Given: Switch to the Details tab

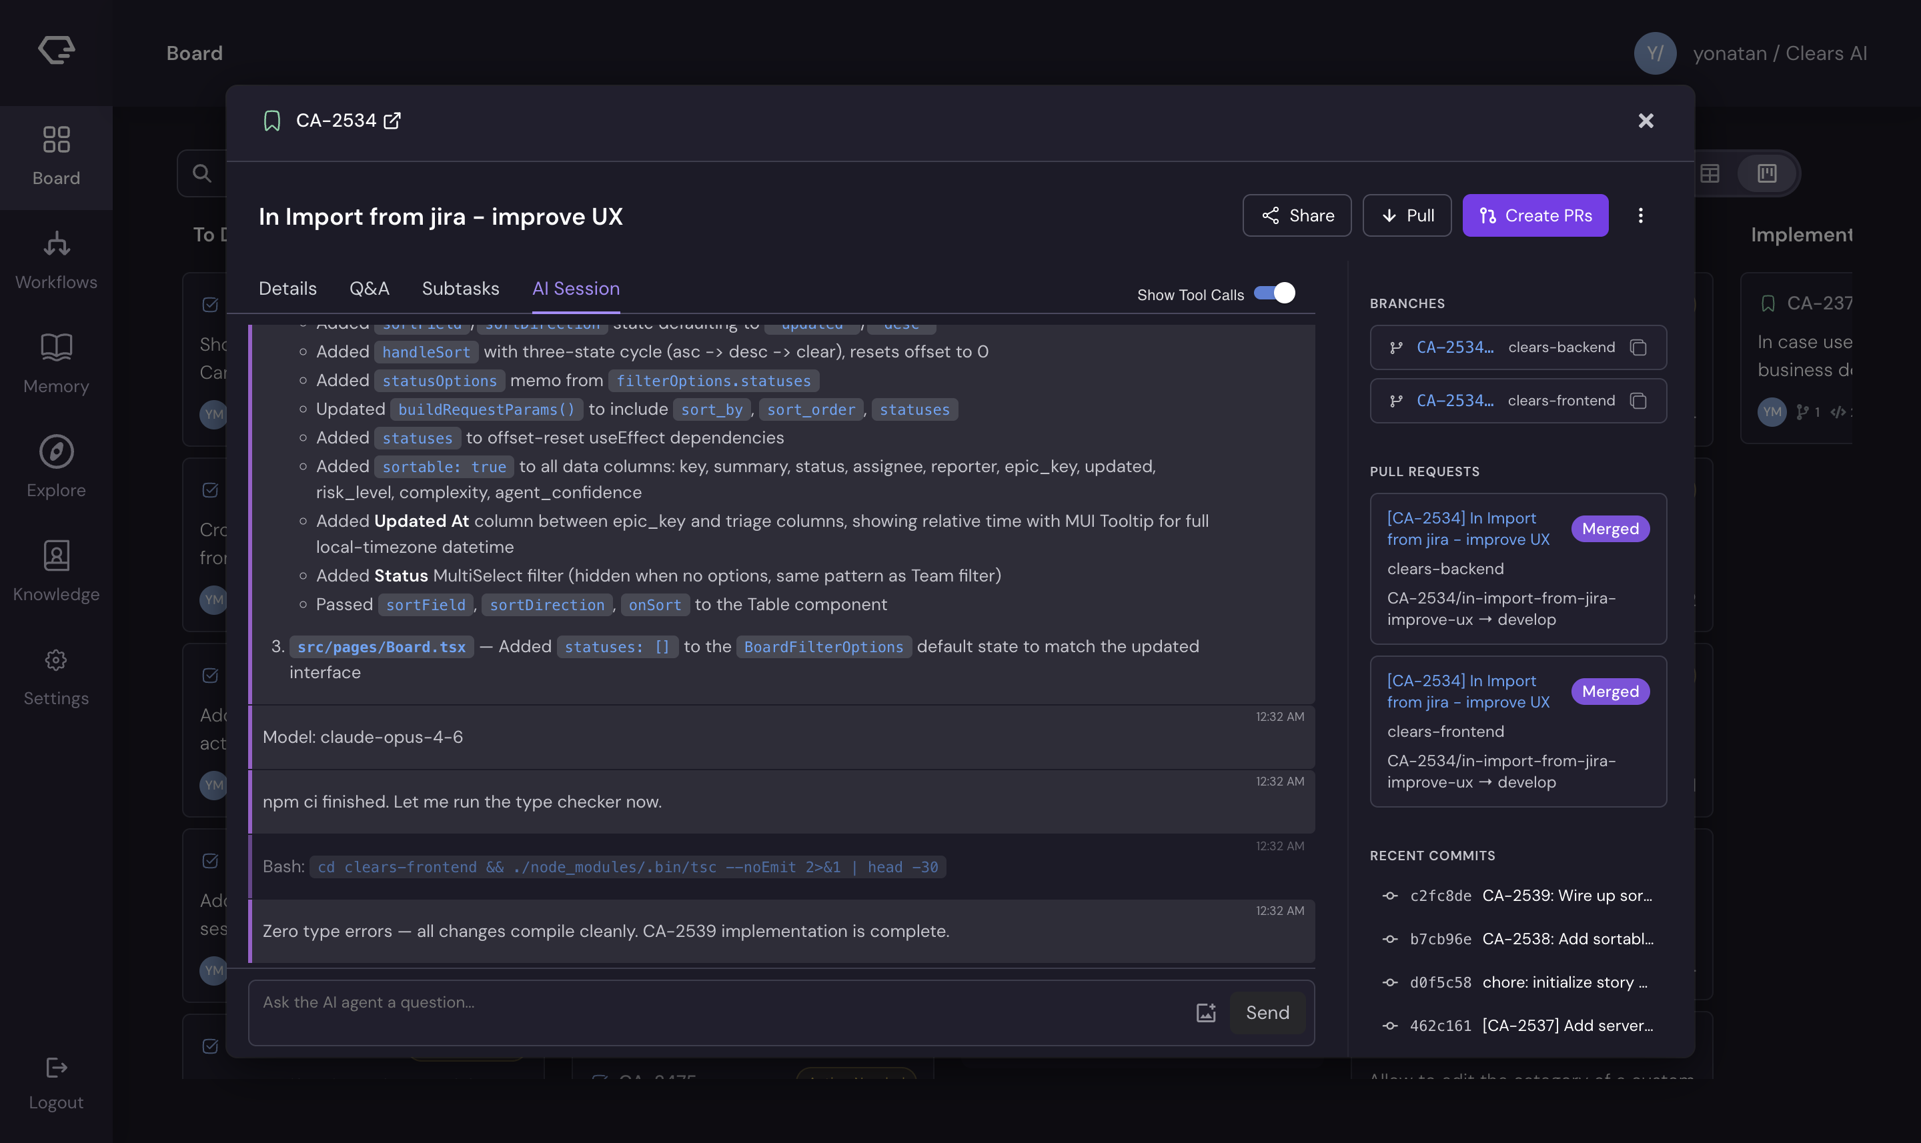Looking at the screenshot, I should (x=287, y=289).
